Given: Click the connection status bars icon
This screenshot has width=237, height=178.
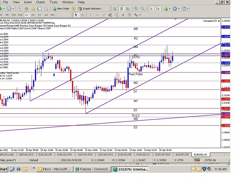Looking at the screenshot, I should point(197,160).
